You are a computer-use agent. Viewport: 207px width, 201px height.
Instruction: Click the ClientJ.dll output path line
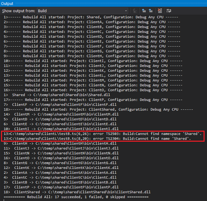(x=61, y=148)
